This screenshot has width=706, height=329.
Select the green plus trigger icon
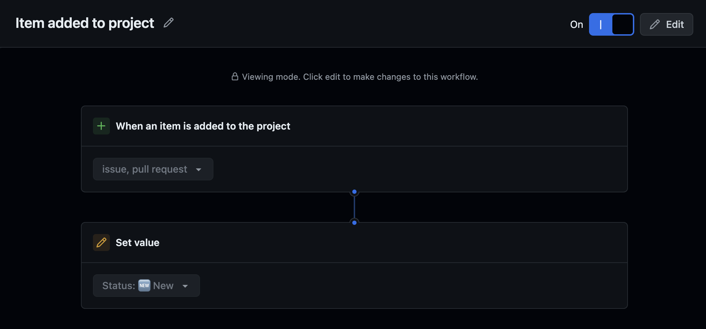pyautogui.click(x=101, y=126)
